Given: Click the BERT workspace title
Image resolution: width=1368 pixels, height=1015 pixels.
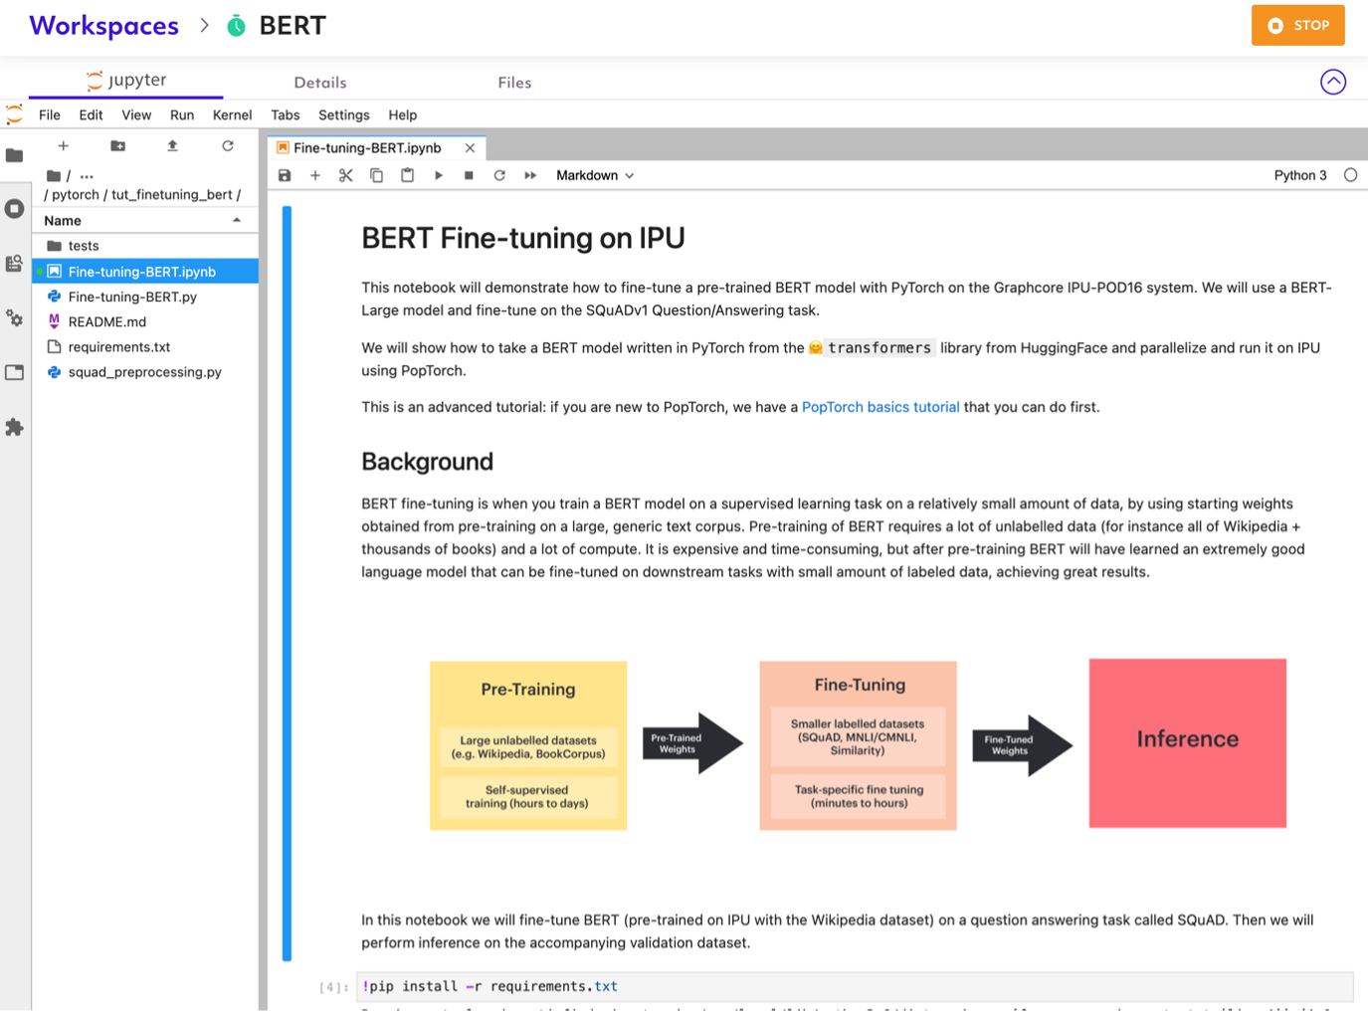Looking at the screenshot, I should click(293, 26).
